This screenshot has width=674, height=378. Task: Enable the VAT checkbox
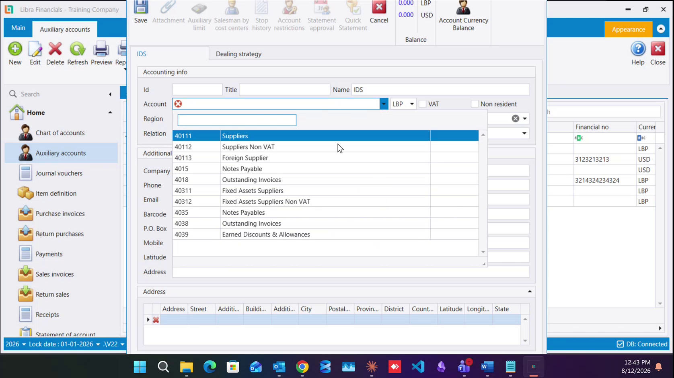tap(422, 104)
